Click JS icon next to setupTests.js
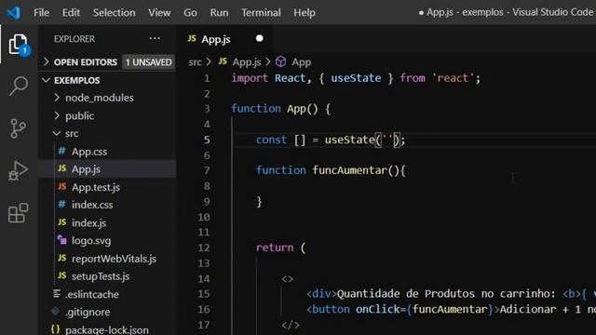This screenshot has height=335, width=596. tap(62, 275)
